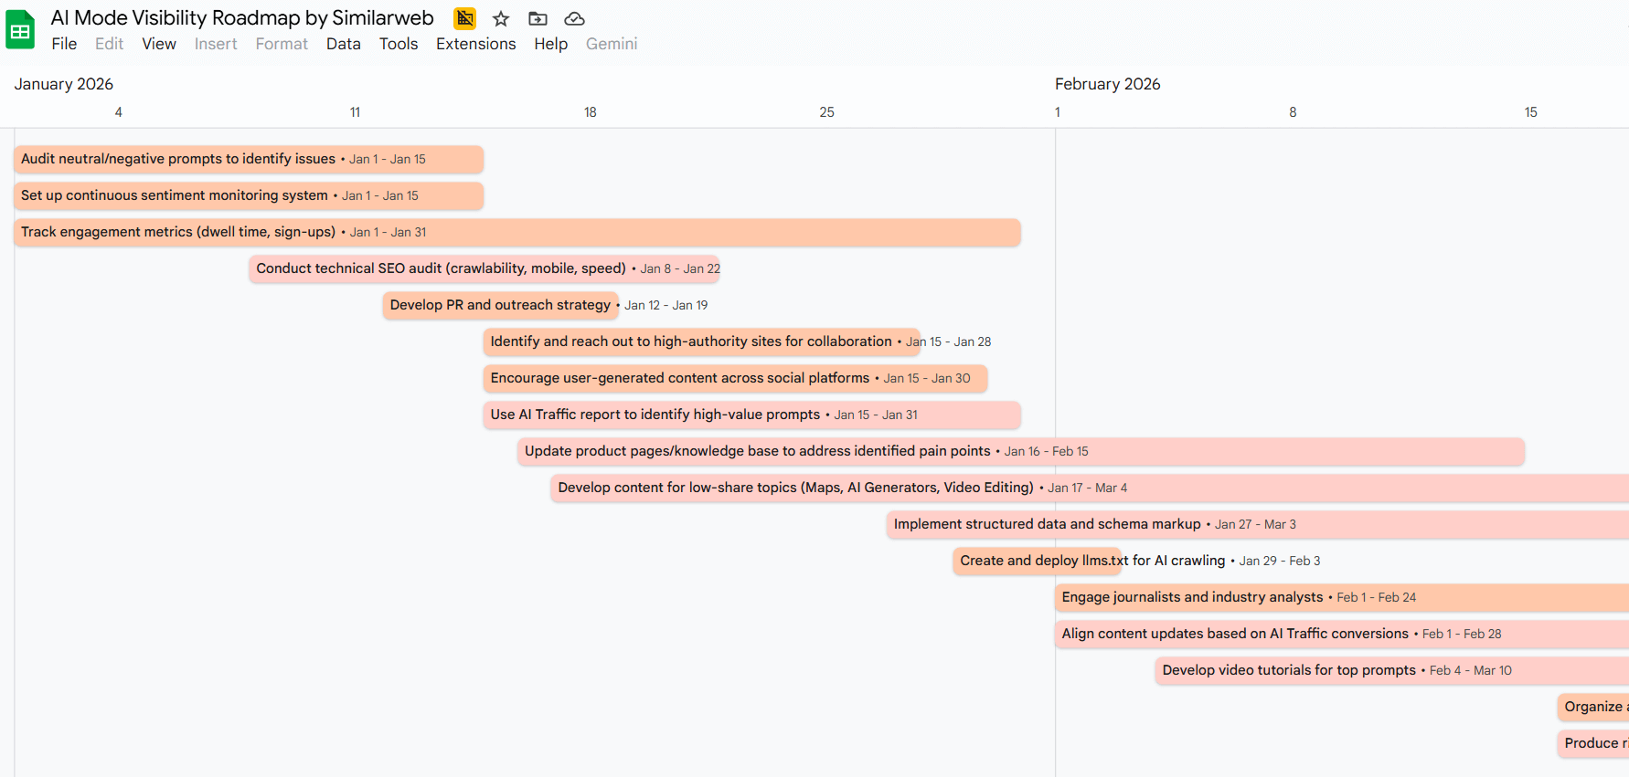Star the AI Mode Visibility Roadmap document
The height and width of the screenshot is (777, 1629).
(501, 18)
